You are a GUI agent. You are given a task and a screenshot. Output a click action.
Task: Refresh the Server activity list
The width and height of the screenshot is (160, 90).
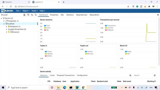(x=155, y=75)
